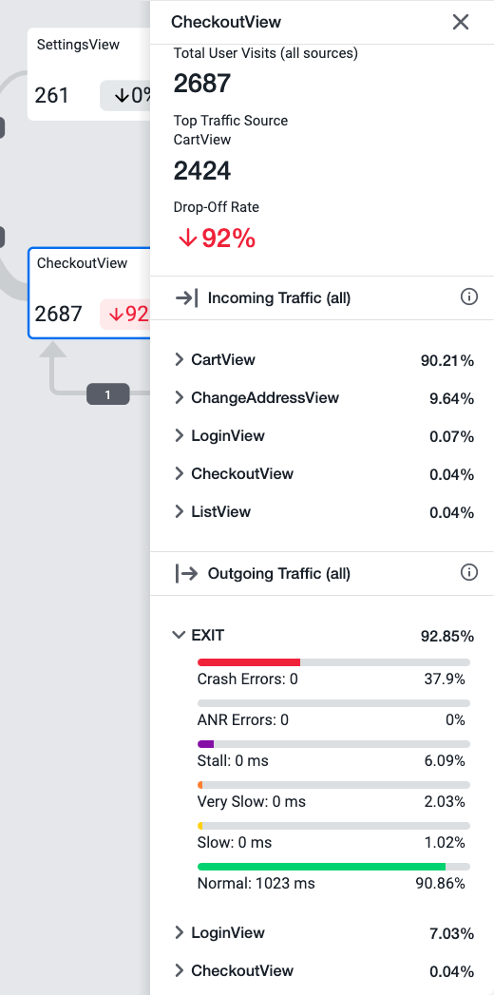Click the red drop-off rate arrow
The height and width of the screenshot is (995, 494).
(187, 239)
